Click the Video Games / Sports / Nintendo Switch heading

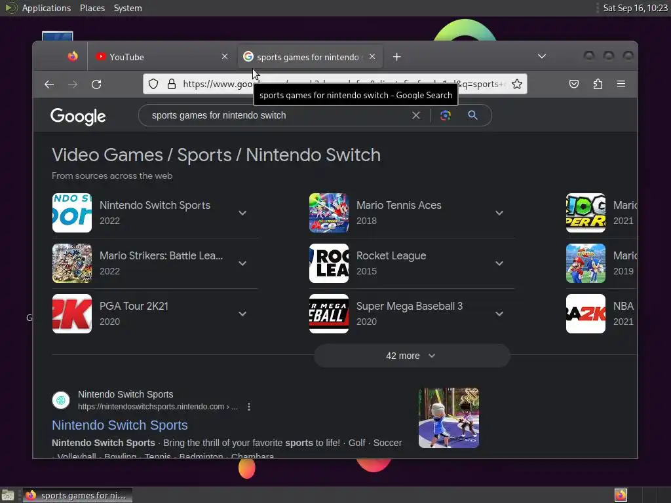click(x=216, y=155)
